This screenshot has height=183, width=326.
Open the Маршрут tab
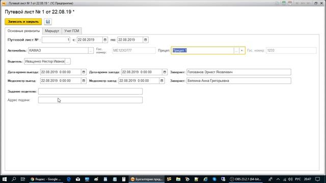52,31
